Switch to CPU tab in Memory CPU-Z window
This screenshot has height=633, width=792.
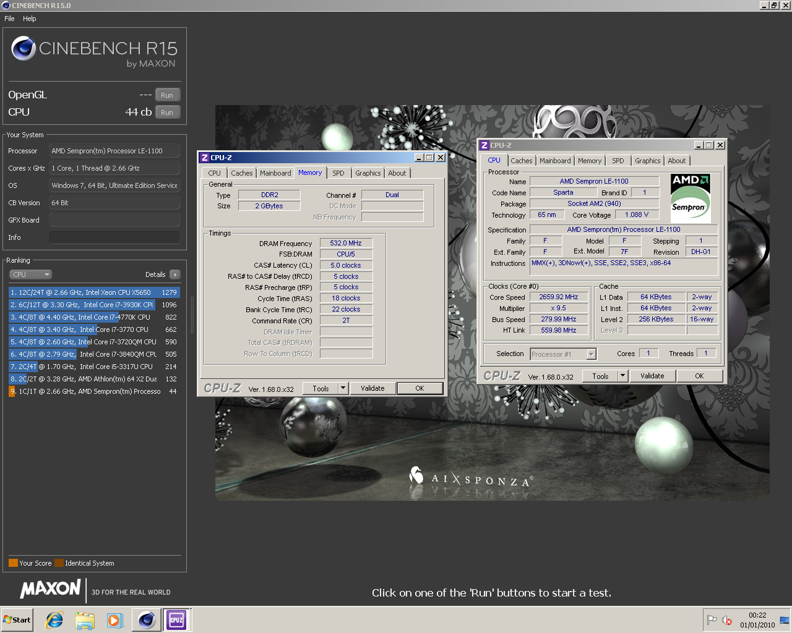214,173
